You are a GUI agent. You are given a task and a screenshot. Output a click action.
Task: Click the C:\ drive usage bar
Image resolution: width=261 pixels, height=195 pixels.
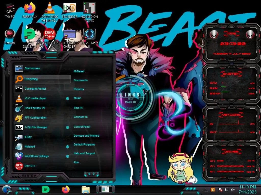tap(220, 161)
